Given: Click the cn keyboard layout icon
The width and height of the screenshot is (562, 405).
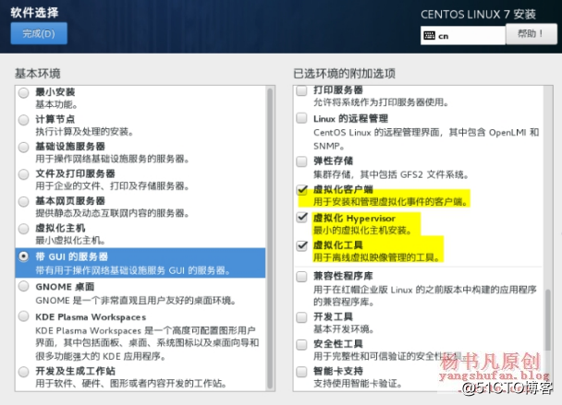Looking at the screenshot, I should coord(429,35).
